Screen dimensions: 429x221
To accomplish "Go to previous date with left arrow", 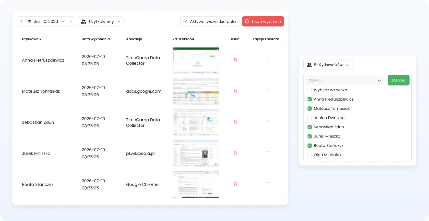I will 21,21.
